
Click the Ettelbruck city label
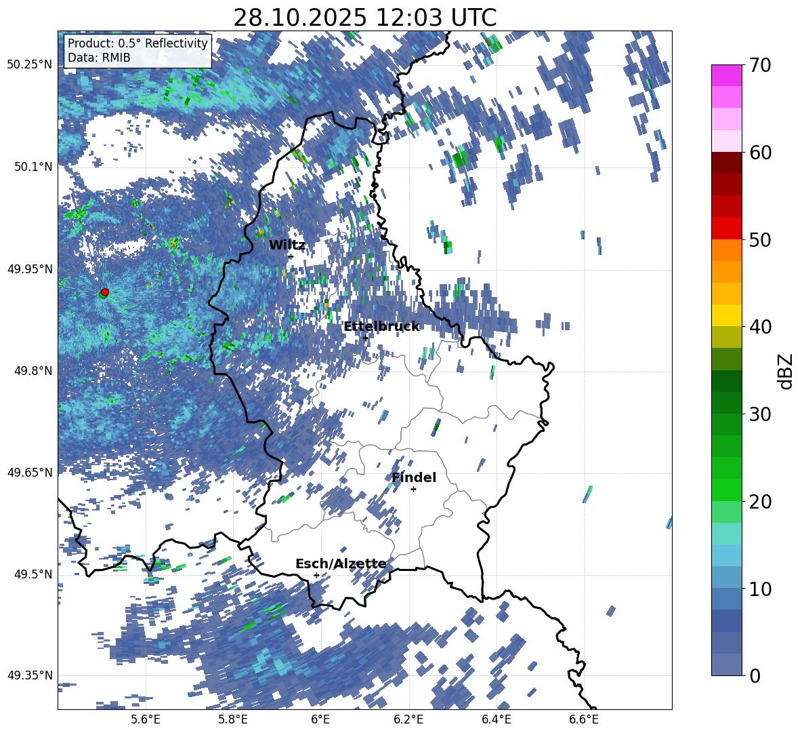(381, 327)
